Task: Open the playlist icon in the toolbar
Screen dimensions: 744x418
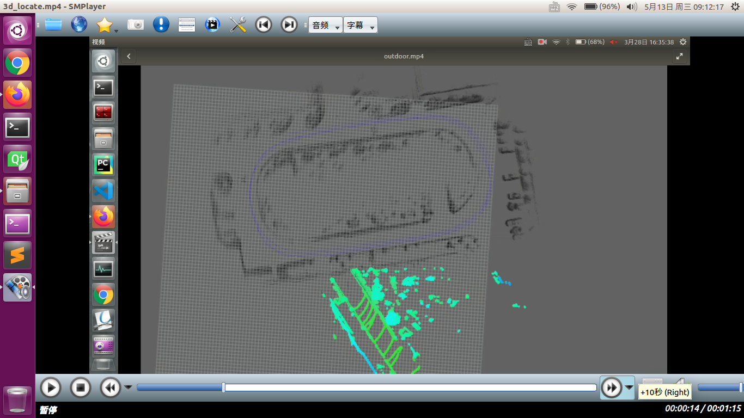Action: pos(187,24)
